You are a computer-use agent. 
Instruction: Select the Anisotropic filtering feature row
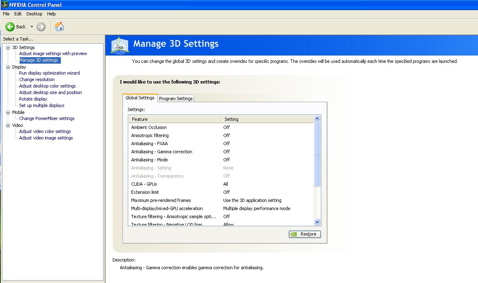[x=221, y=135]
